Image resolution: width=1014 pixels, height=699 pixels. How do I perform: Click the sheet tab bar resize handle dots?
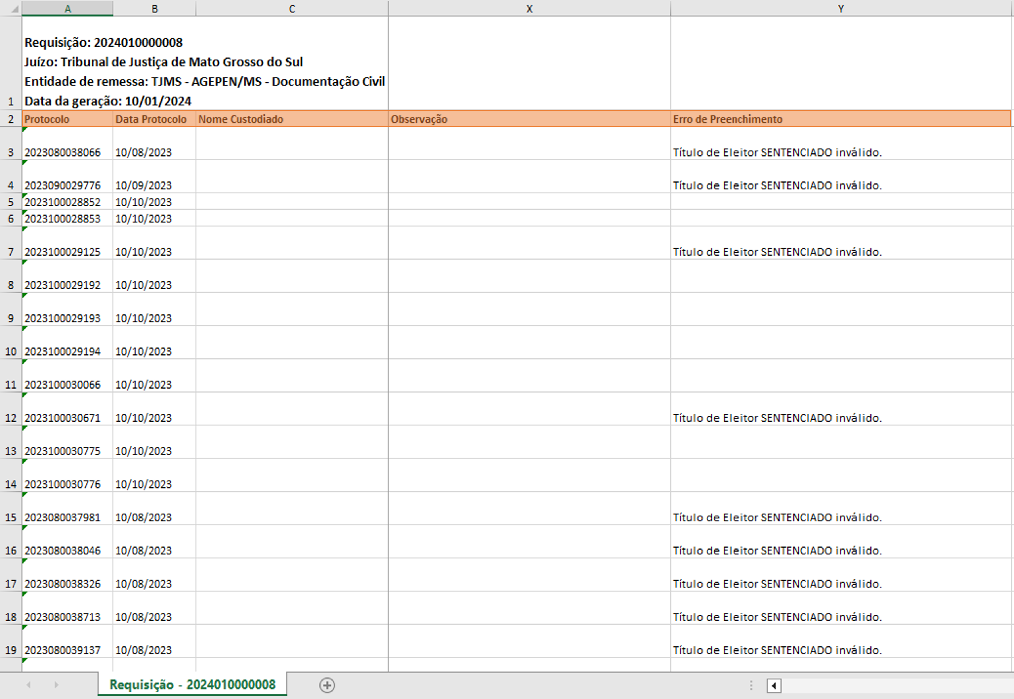click(x=751, y=685)
